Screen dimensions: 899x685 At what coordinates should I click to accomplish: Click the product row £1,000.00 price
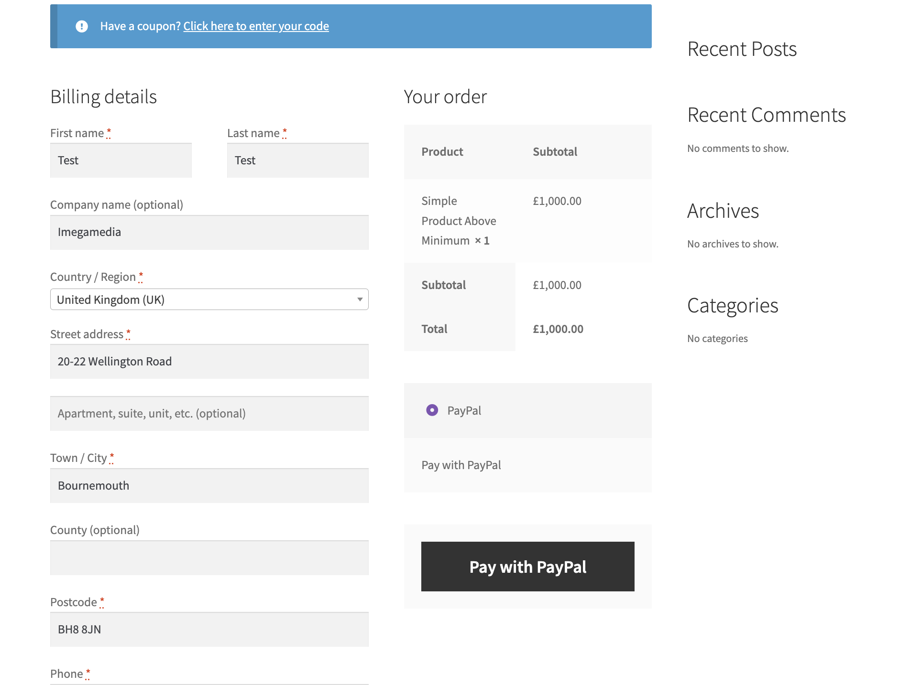pyautogui.click(x=557, y=201)
